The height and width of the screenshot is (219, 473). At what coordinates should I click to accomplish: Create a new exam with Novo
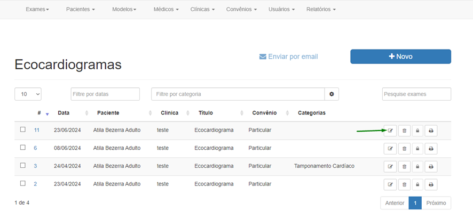tap(400, 56)
